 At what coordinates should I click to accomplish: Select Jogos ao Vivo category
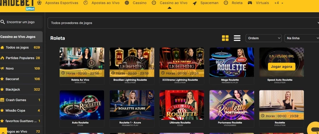point(21,132)
